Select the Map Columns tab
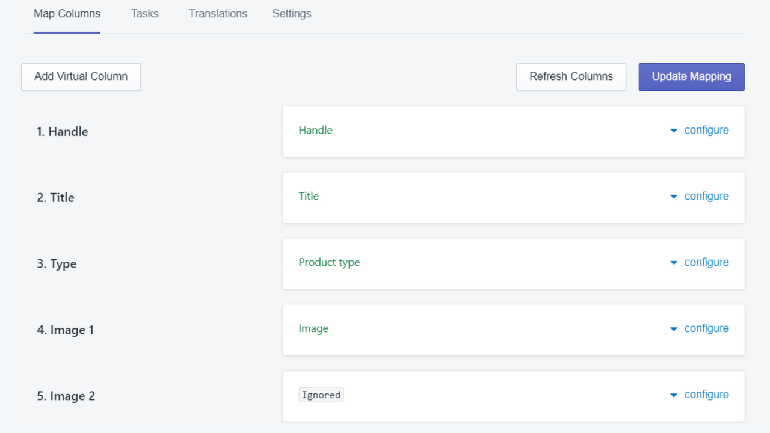This screenshot has width=770, height=433. tap(66, 13)
